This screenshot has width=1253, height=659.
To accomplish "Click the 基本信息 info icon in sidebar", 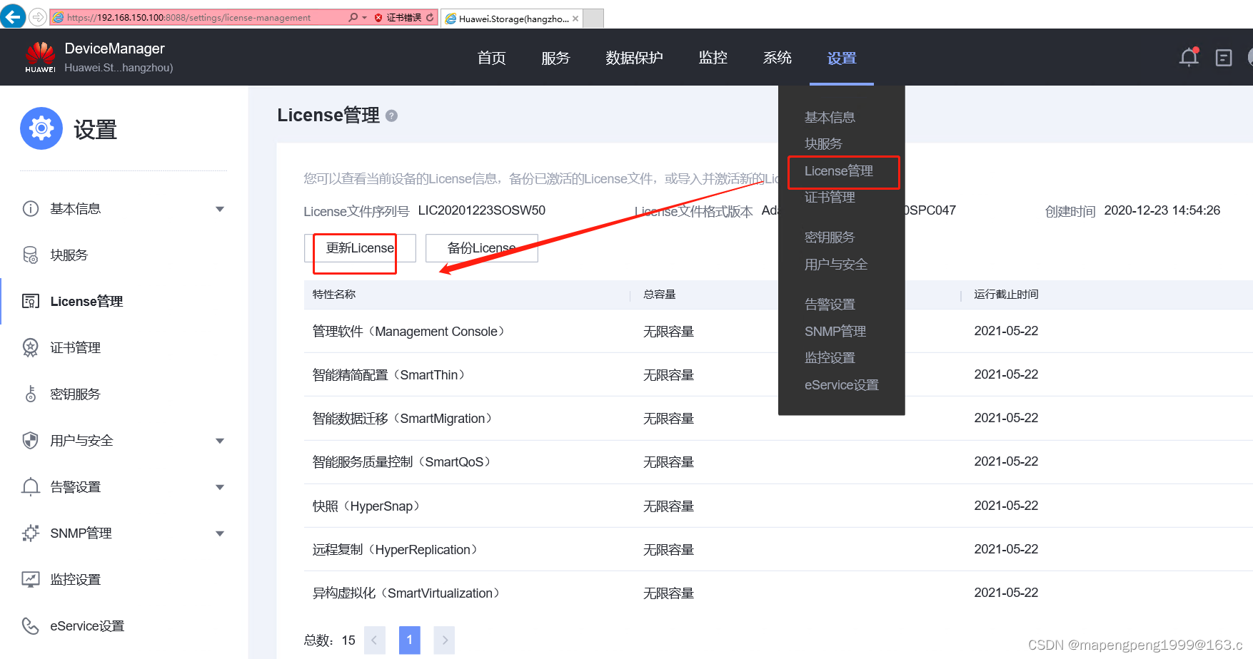I will click(x=31, y=208).
